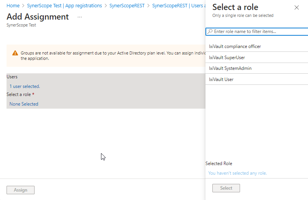This screenshot has width=308, height=200.
Task: Choose the IxiVault compliance officer role
Action: click(235, 46)
